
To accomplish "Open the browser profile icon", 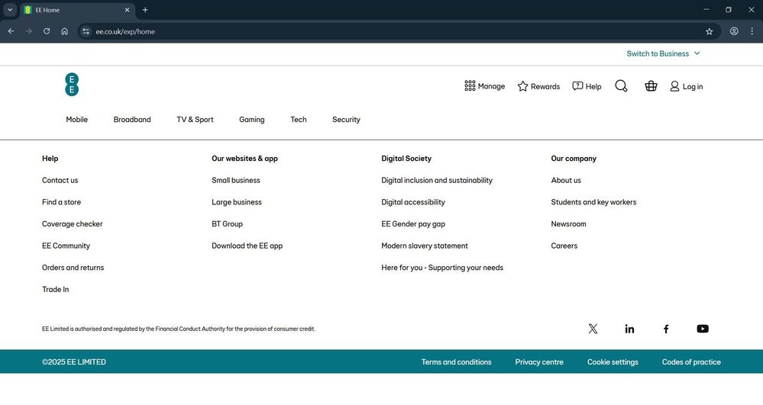I will coord(734,31).
